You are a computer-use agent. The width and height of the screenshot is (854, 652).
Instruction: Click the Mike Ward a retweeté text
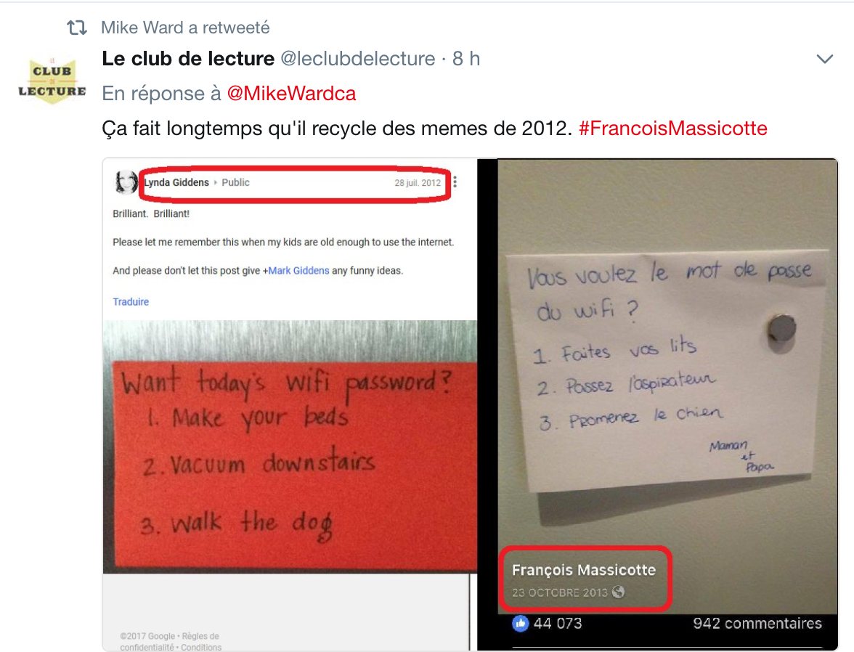pyautogui.click(x=185, y=28)
